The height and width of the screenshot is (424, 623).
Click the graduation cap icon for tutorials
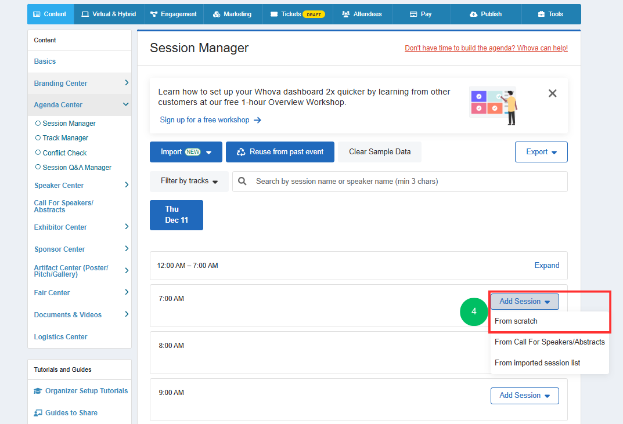point(38,391)
